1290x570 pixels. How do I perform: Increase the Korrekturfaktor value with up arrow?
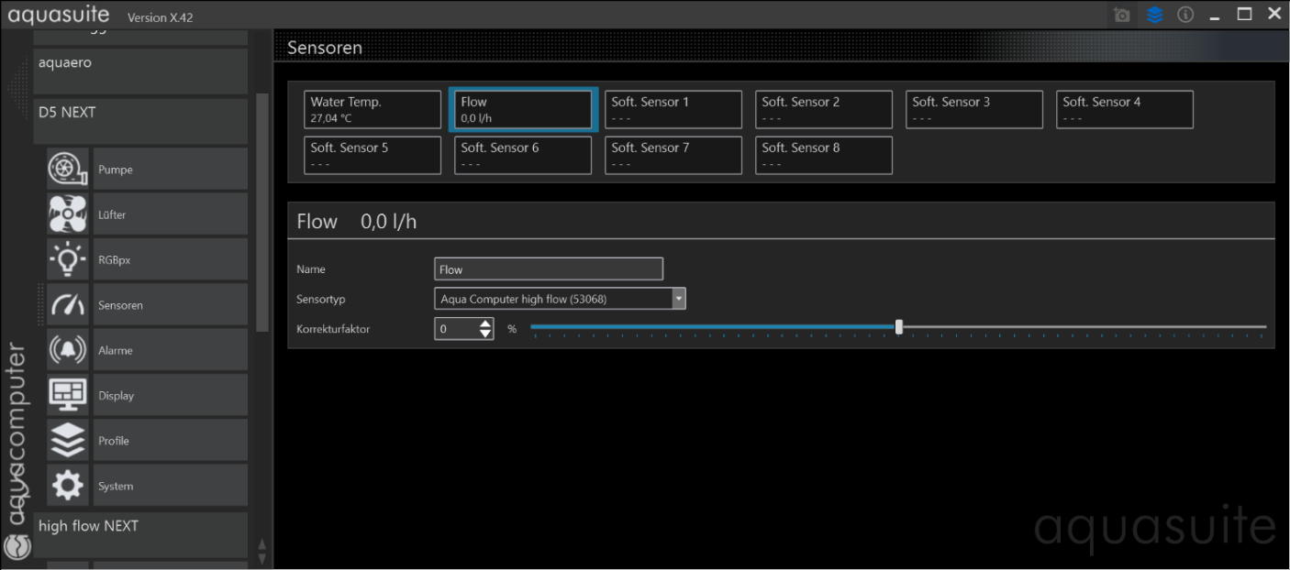[x=485, y=323]
